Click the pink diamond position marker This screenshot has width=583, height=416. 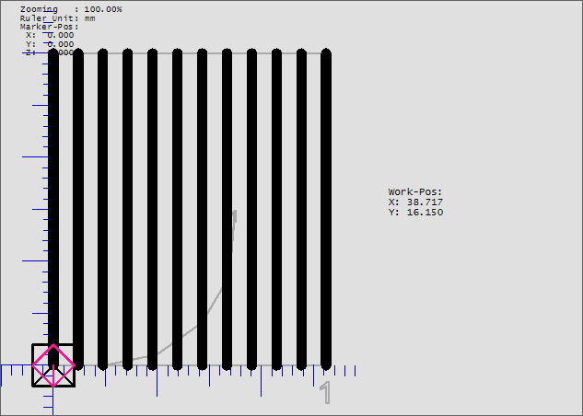[53, 364]
